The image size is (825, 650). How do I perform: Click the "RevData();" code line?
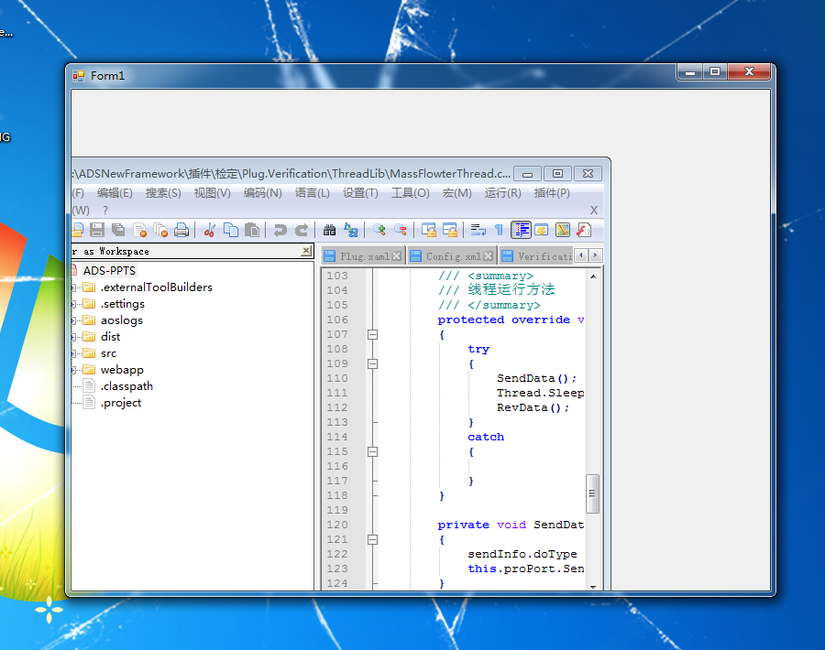tap(533, 407)
